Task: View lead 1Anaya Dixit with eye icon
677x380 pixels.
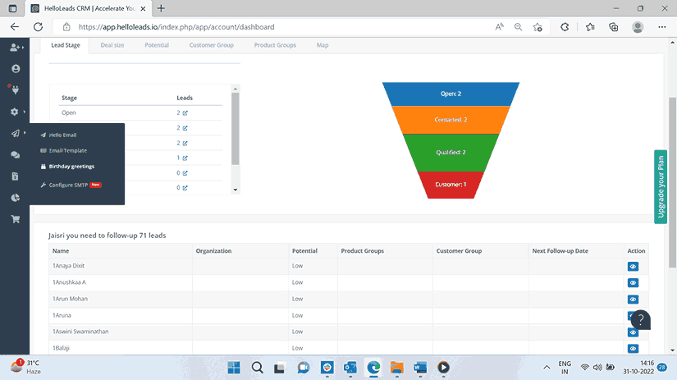Action: tap(633, 267)
